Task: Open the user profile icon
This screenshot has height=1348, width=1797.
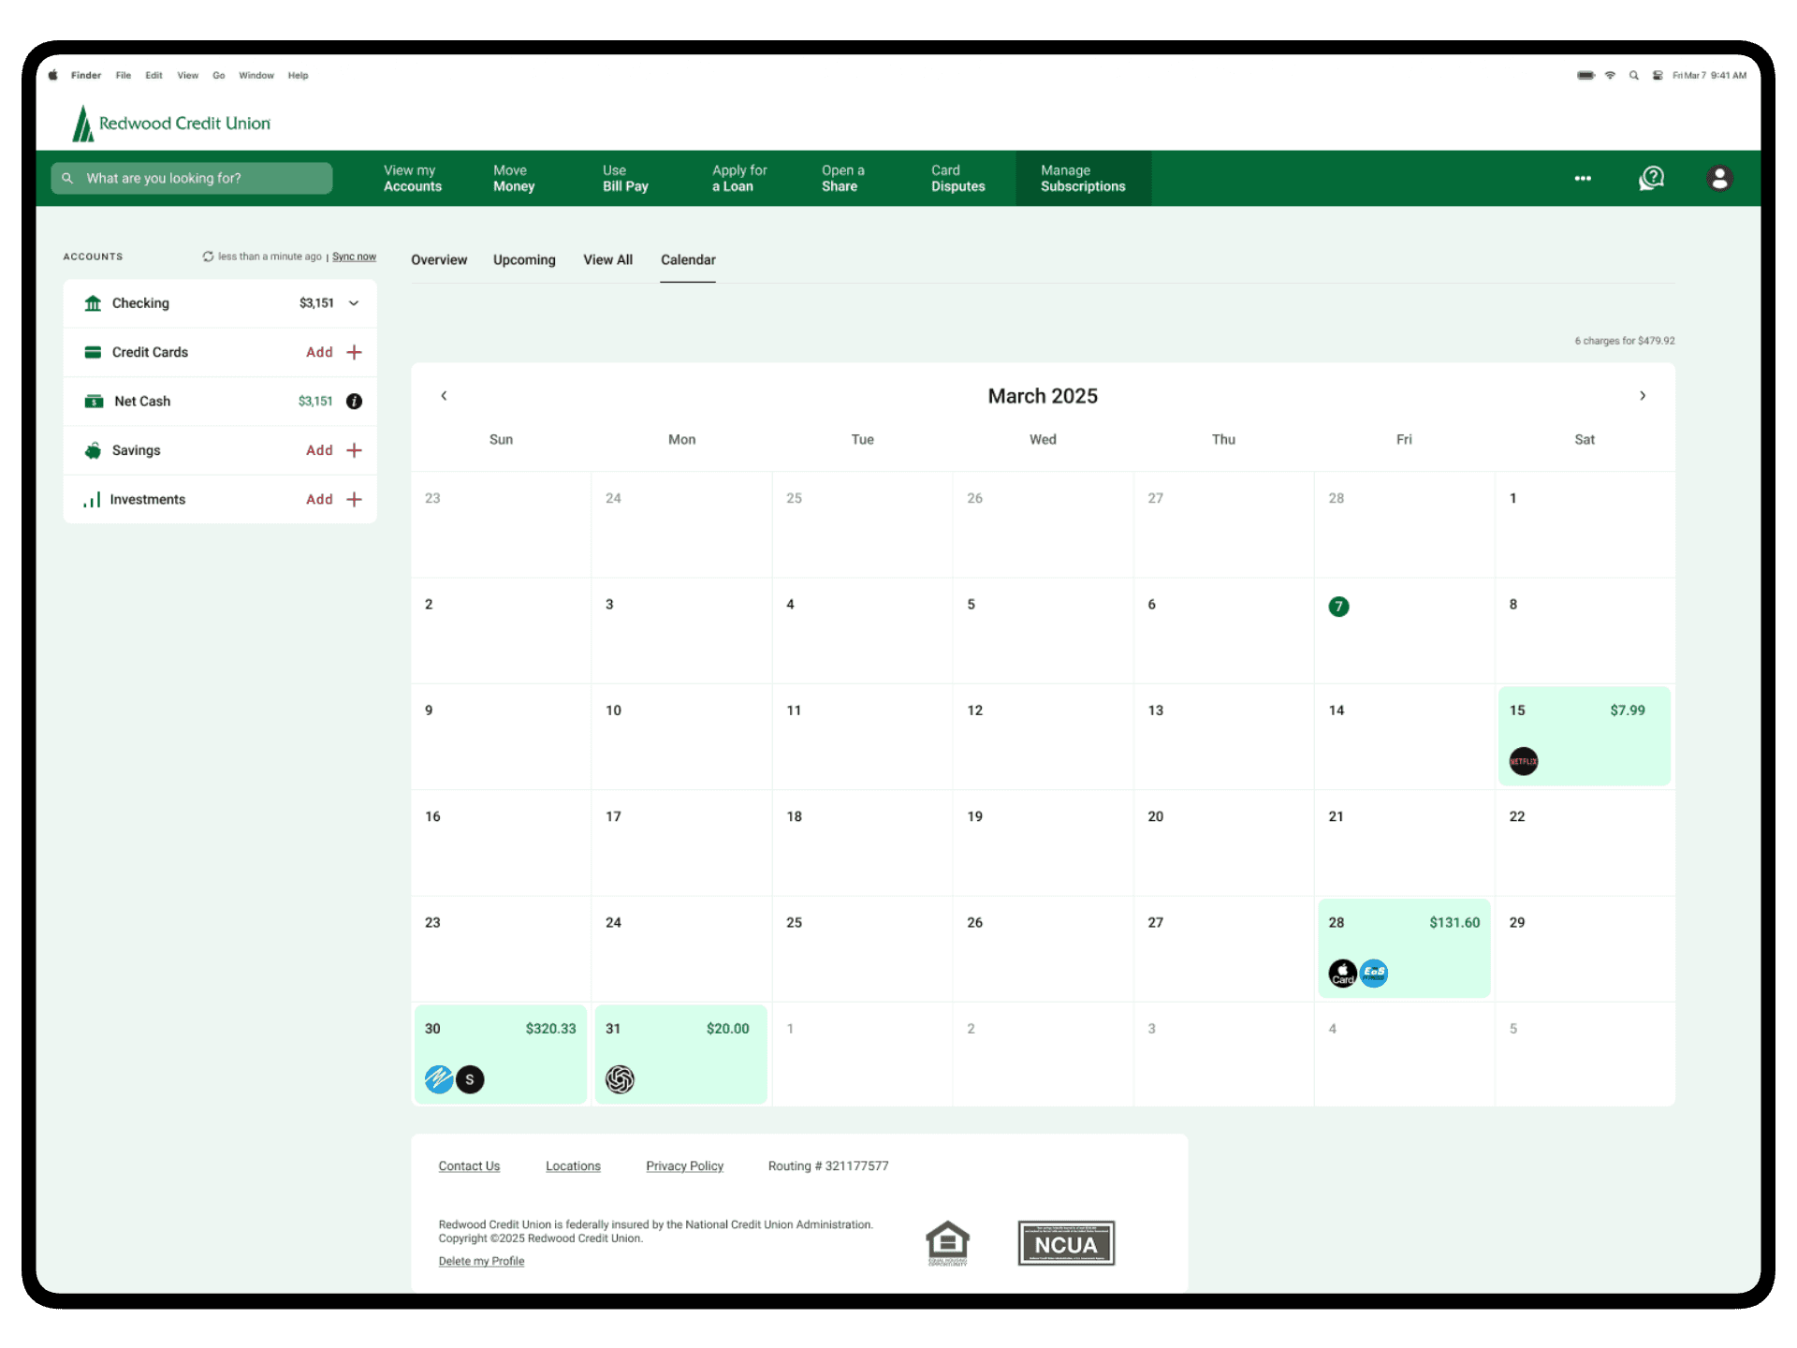Action: (x=1719, y=178)
